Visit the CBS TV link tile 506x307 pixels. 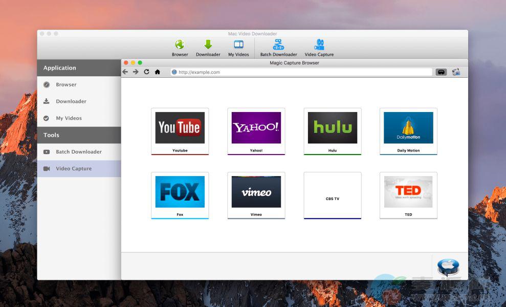point(333,195)
